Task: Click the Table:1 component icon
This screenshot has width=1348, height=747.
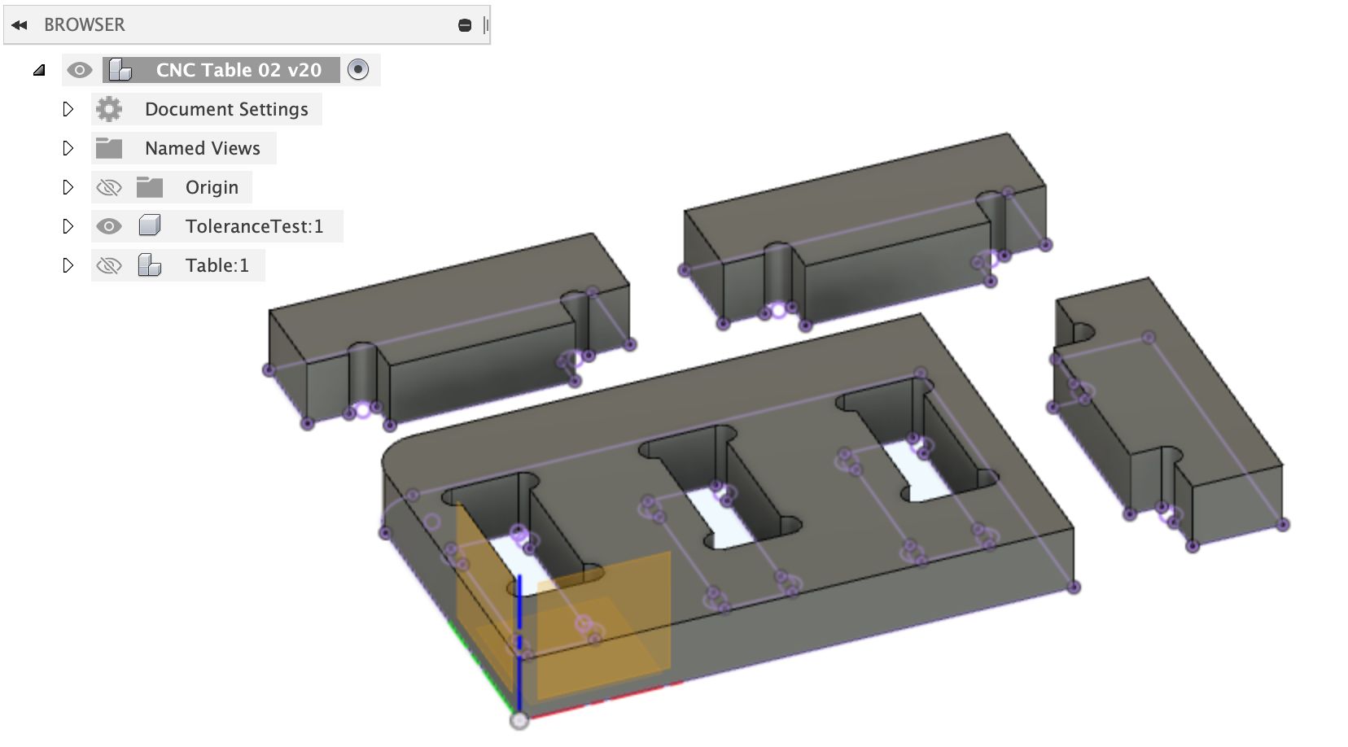Action: (x=150, y=264)
